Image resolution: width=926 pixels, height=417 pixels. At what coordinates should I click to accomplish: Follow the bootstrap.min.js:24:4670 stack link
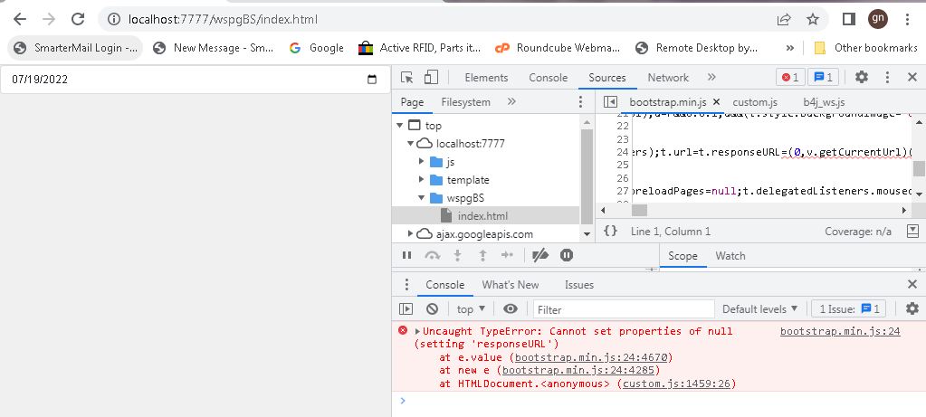pyautogui.click(x=591, y=357)
